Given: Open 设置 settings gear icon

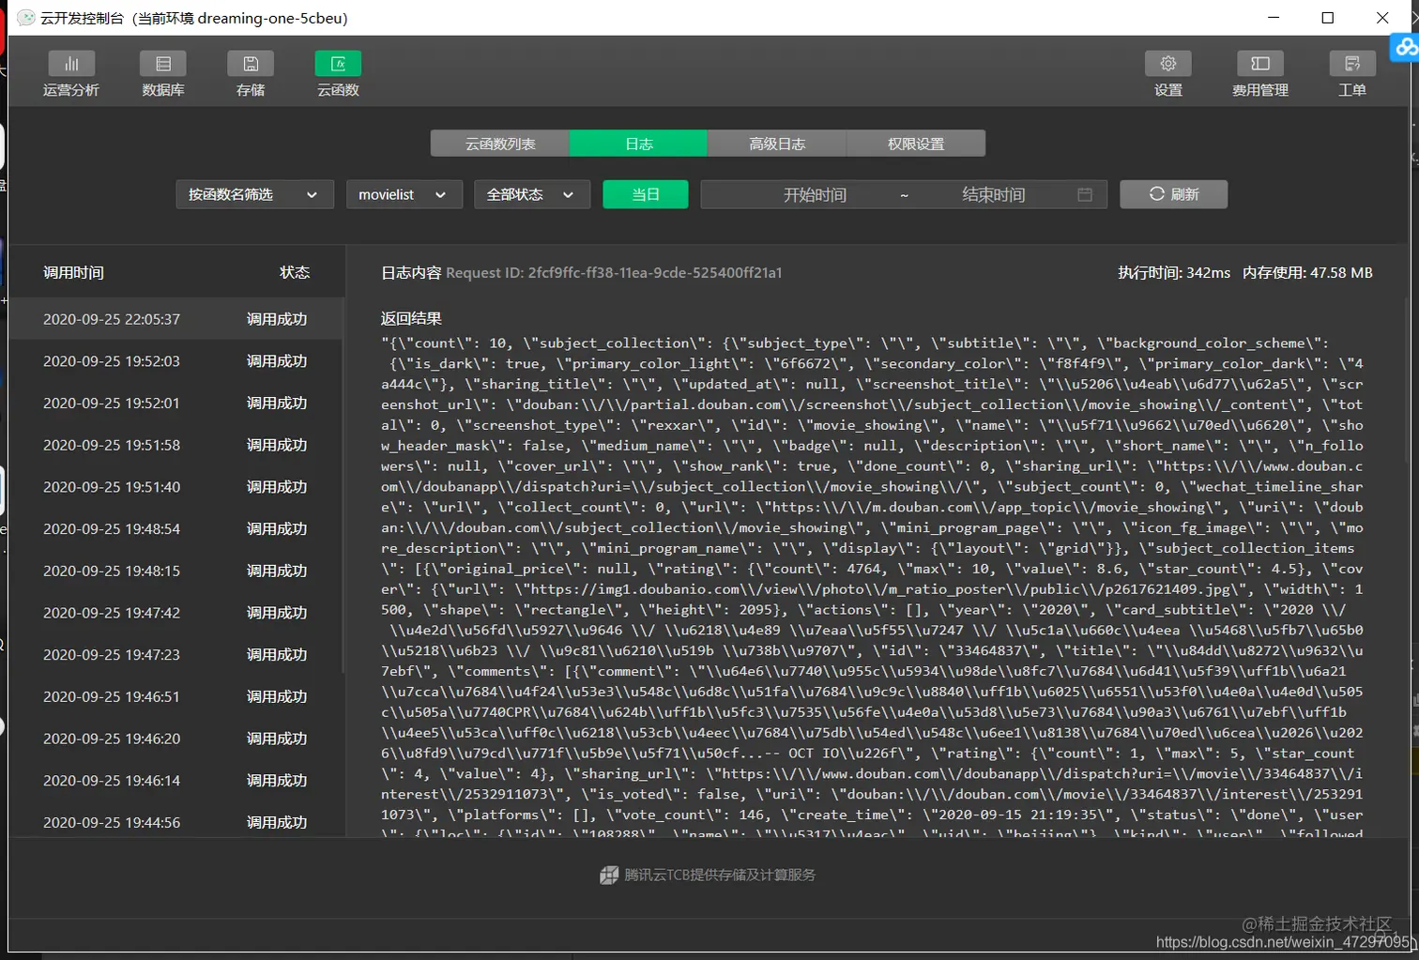Looking at the screenshot, I should click(x=1168, y=64).
